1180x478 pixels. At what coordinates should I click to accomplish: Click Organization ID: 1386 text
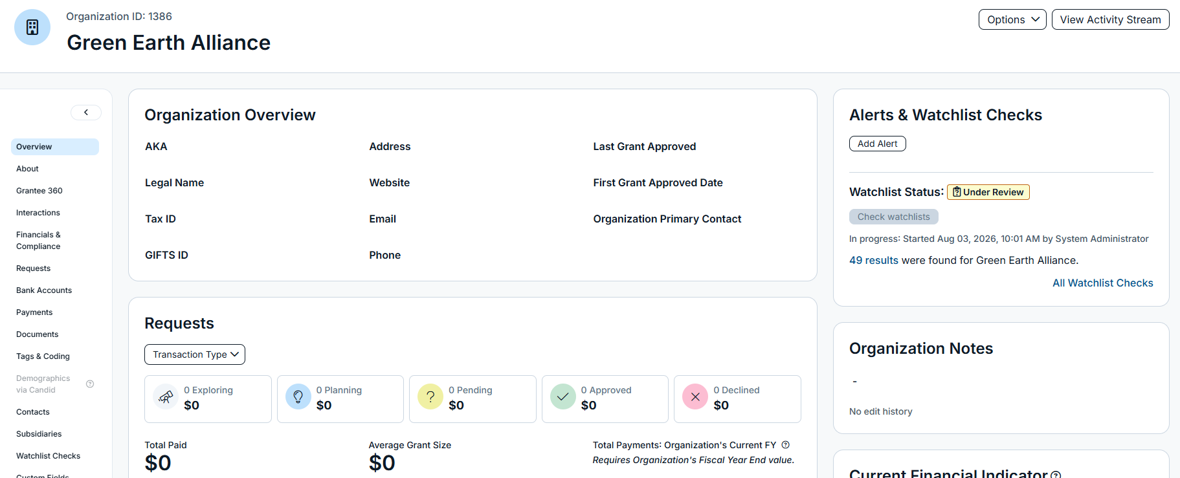point(119,16)
